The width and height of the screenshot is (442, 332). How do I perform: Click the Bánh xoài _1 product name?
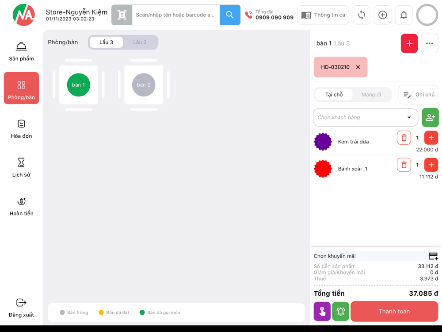click(x=352, y=169)
